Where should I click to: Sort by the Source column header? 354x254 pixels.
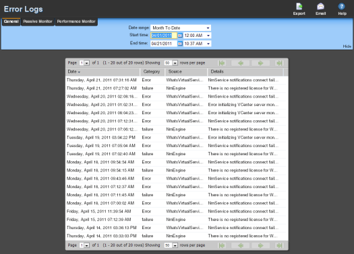tap(186, 72)
